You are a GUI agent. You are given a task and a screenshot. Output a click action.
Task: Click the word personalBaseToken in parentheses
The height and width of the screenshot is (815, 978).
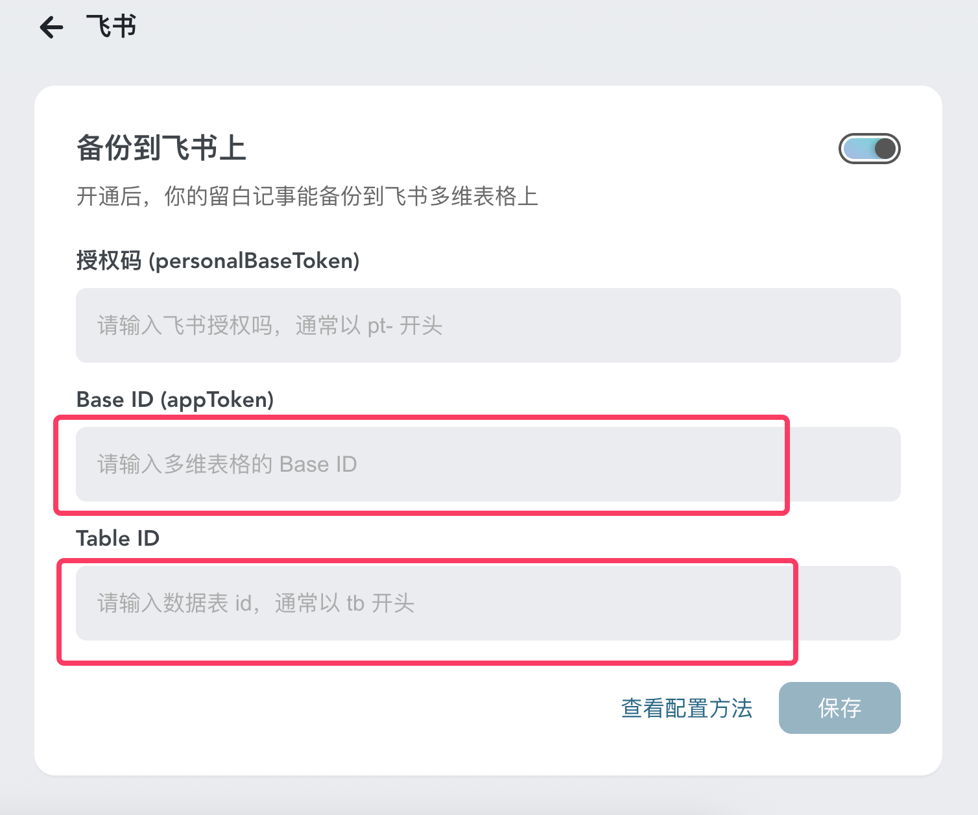click(x=254, y=261)
